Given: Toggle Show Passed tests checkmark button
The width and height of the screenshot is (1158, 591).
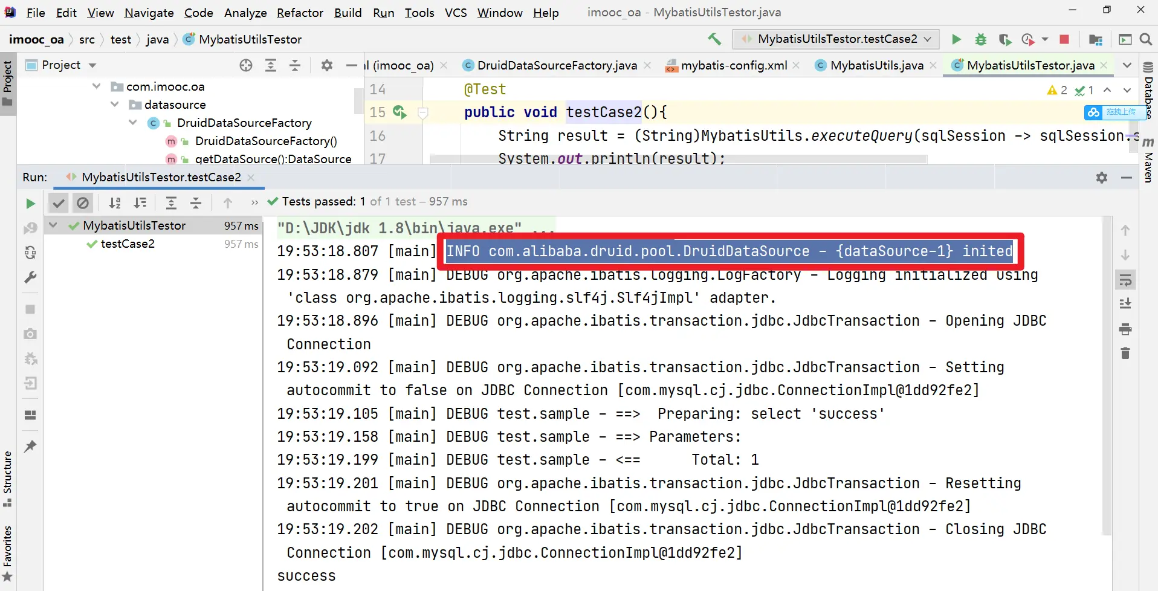Looking at the screenshot, I should pos(59,203).
